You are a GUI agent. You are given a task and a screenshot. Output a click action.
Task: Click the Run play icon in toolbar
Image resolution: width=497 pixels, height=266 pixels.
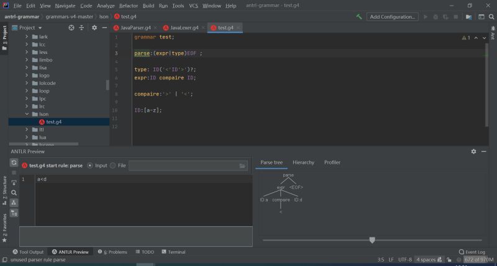tap(426, 17)
